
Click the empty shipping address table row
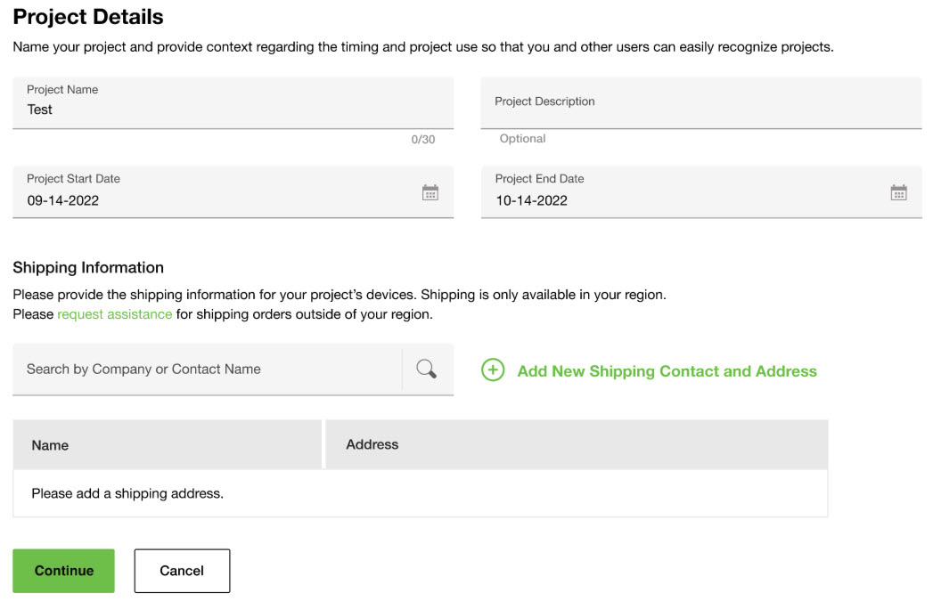420,493
